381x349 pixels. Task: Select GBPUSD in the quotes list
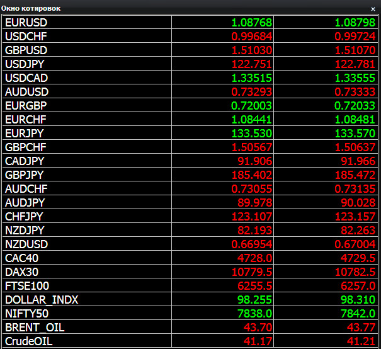click(x=26, y=50)
